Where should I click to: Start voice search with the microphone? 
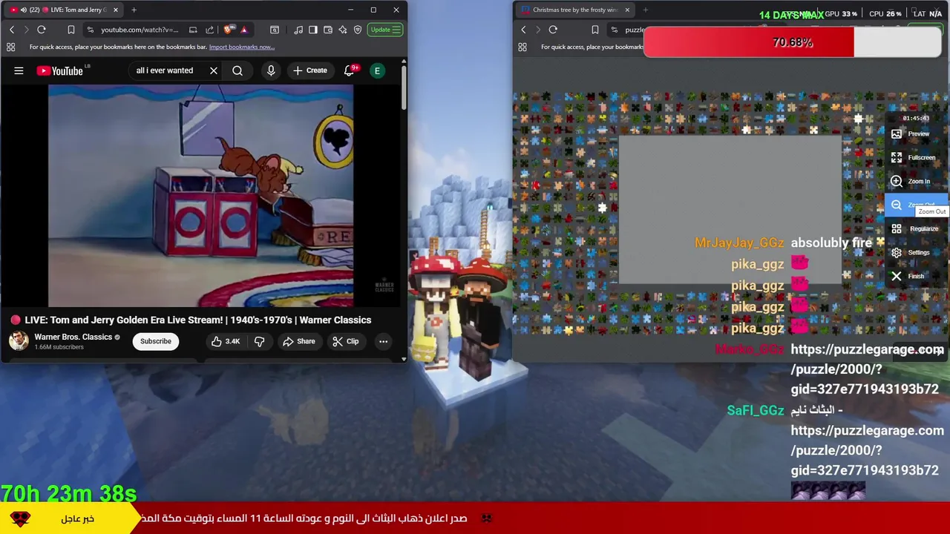[271, 70]
